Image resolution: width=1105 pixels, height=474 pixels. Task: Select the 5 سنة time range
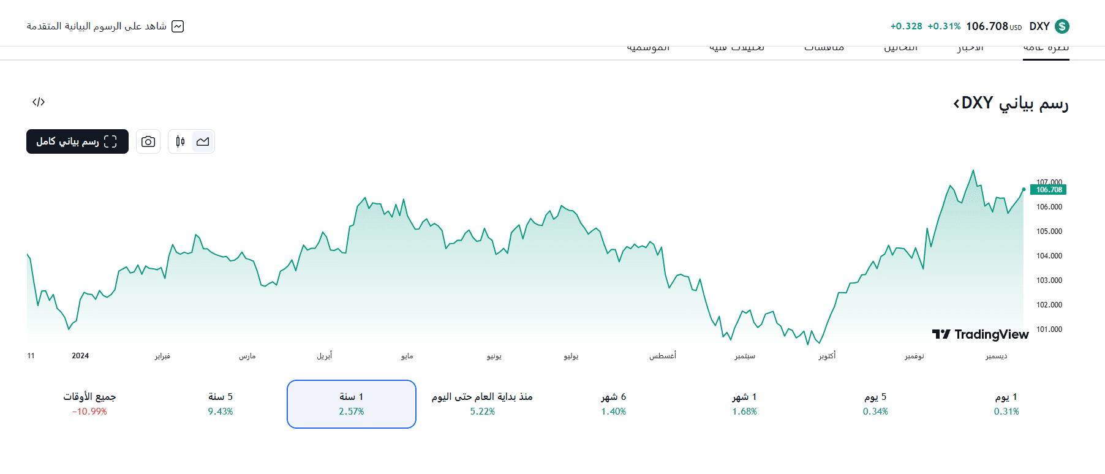coord(221,404)
